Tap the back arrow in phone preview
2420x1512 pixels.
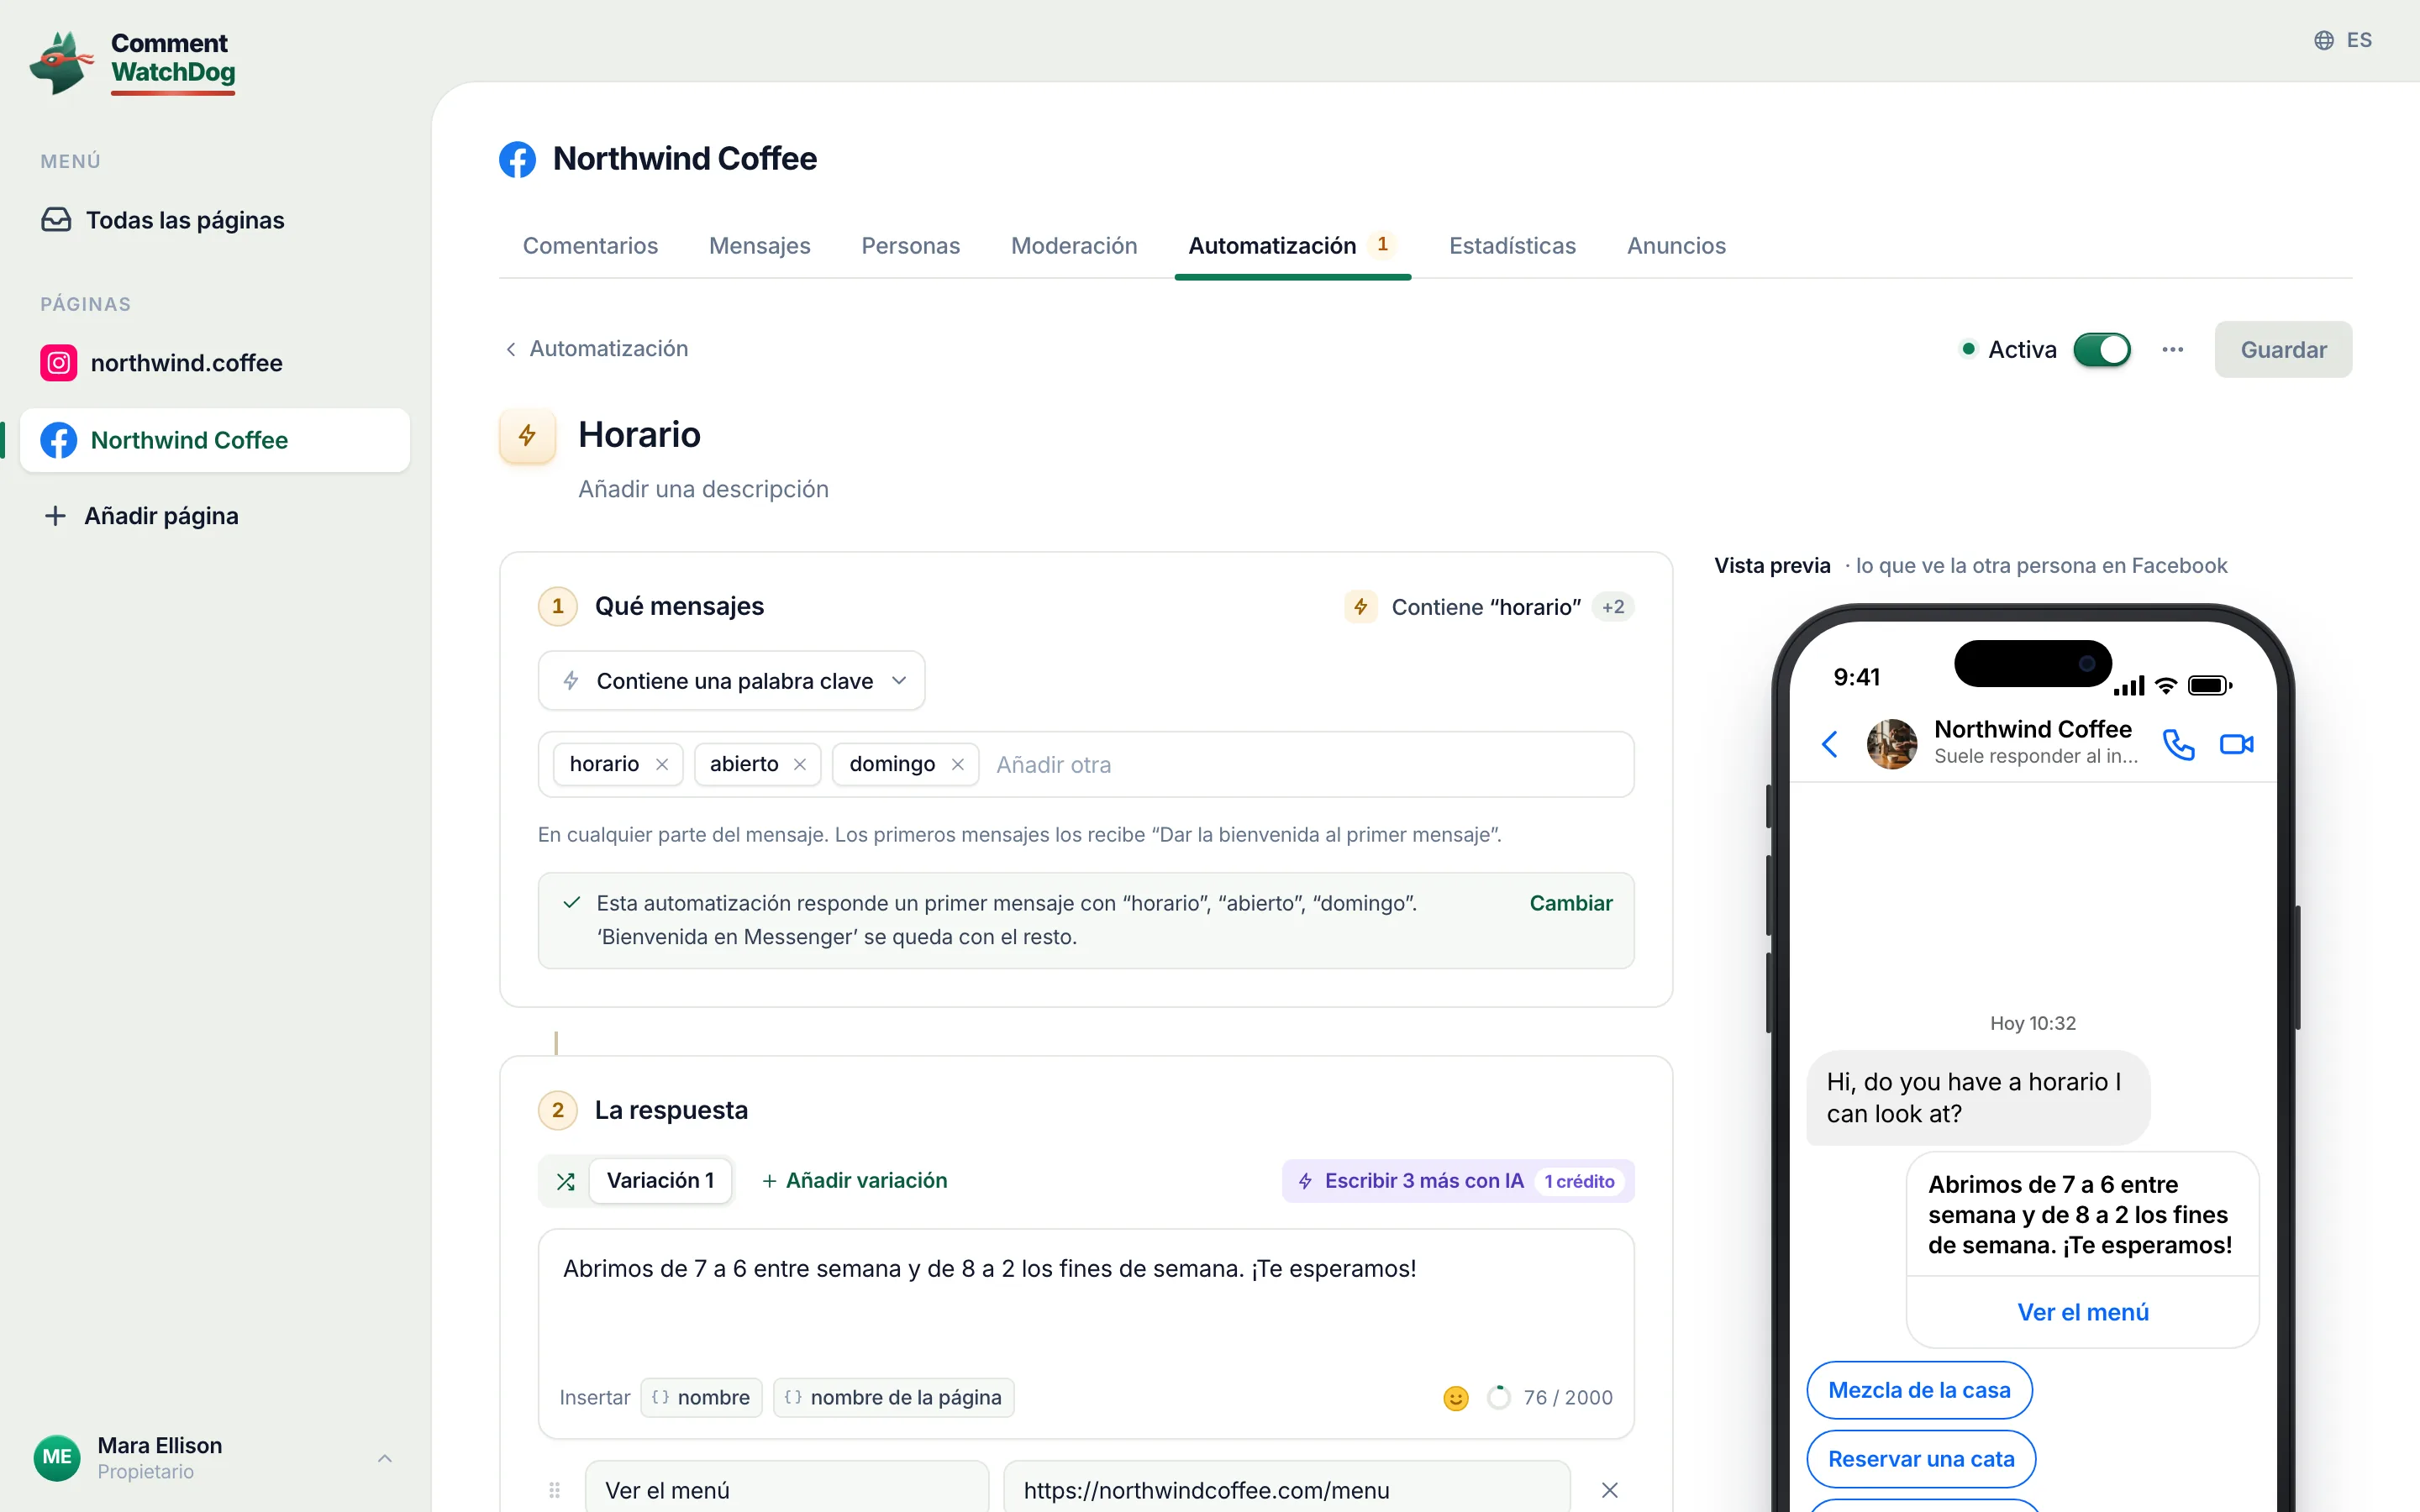click(x=1830, y=744)
